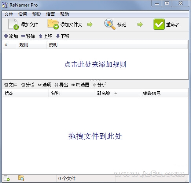Click the down arrow icon to move rule down
The width and height of the screenshot is (191, 183).
point(58,36)
